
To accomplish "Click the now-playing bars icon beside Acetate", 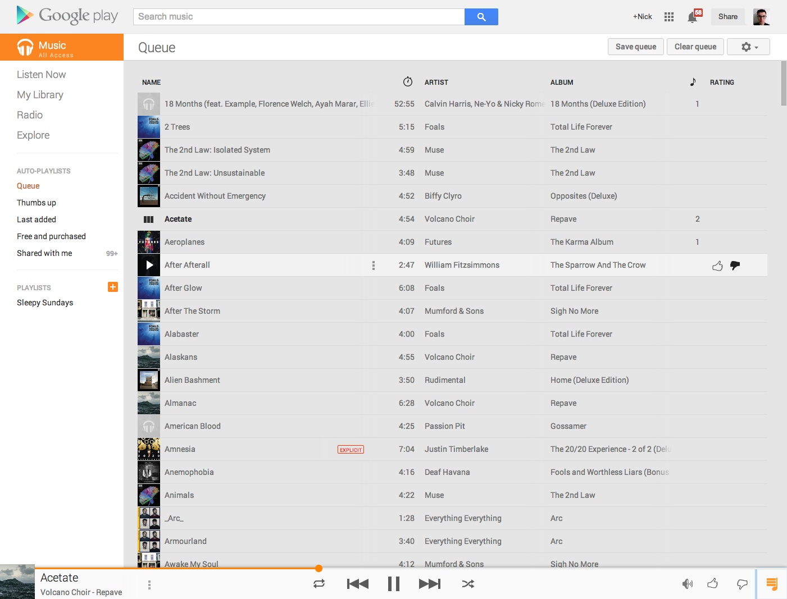I will [x=149, y=220].
